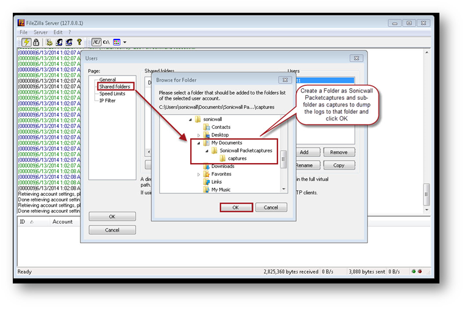This screenshot has height=309, width=465.
Task: Select Shared folders page
Action: pyautogui.click(x=115, y=86)
